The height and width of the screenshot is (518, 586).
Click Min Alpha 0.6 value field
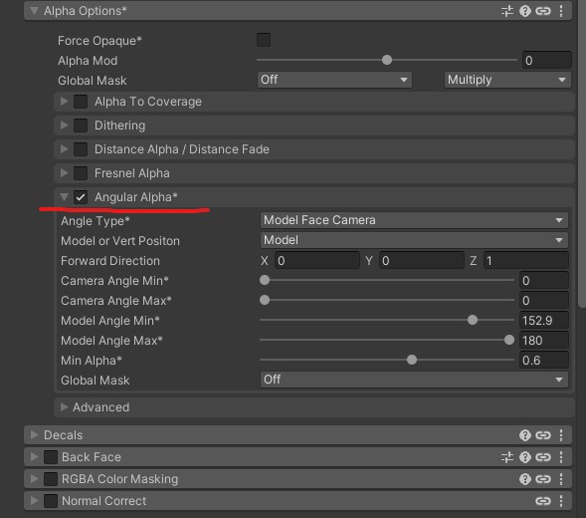pyautogui.click(x=544, y=360)
